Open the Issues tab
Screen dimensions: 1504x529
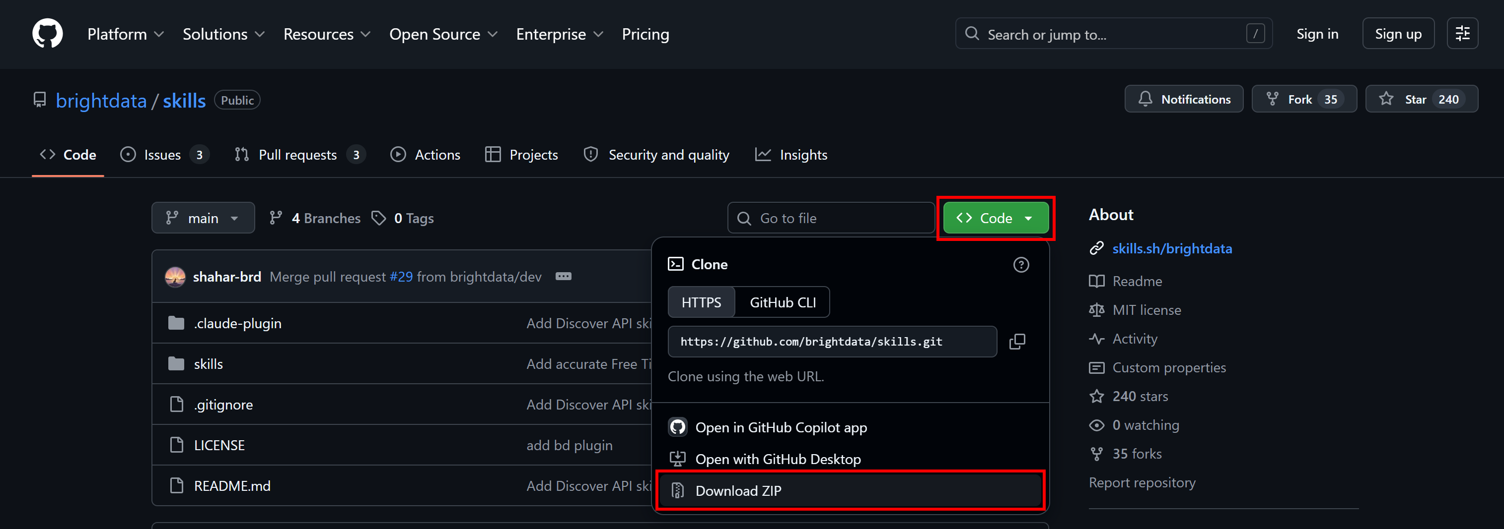click(164, 155)
